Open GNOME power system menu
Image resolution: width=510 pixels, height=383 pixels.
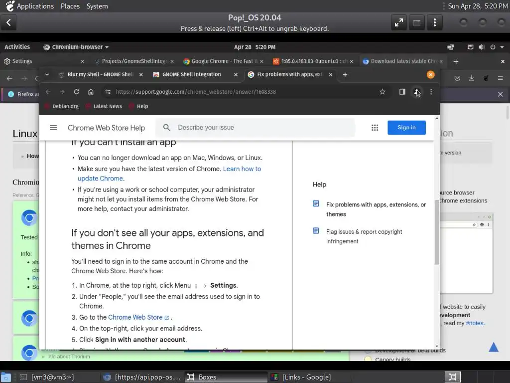point(497,47)
